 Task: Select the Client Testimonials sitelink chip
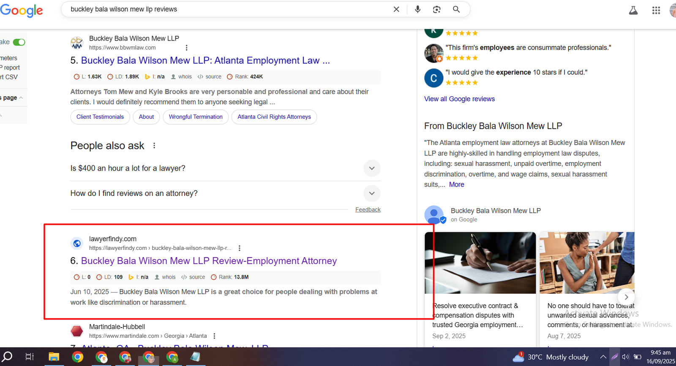[100, 117]
